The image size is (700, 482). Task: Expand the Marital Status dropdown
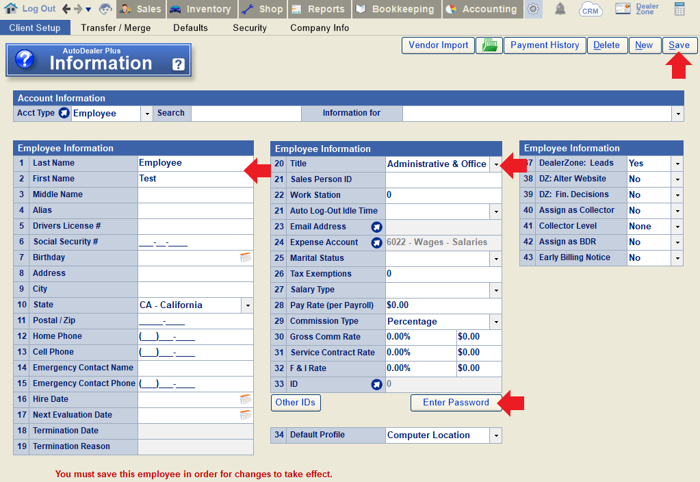[x=496, y=259]
